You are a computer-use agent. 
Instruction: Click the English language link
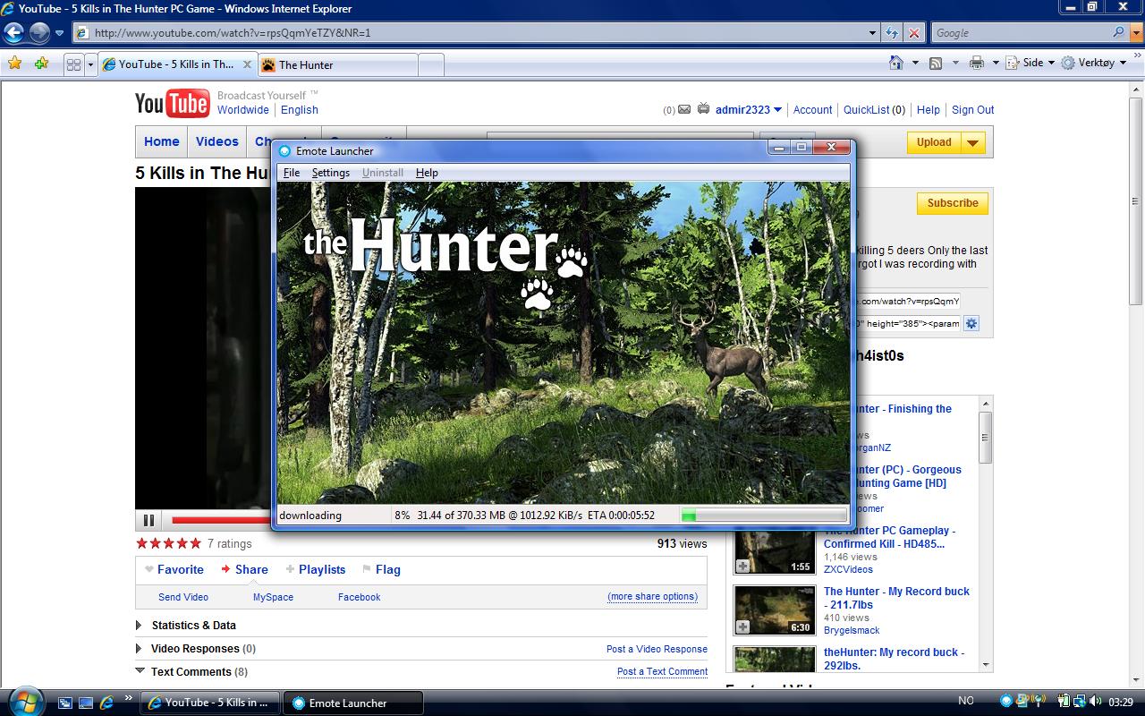(299, 110)
